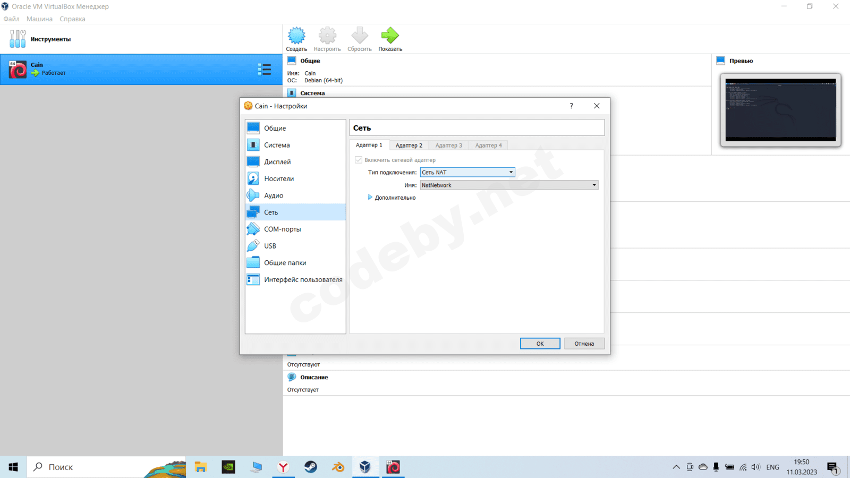Viewport: 850px width, 478px height.
Task: Show hidden system tray icons
Action: tap(676, 467)
